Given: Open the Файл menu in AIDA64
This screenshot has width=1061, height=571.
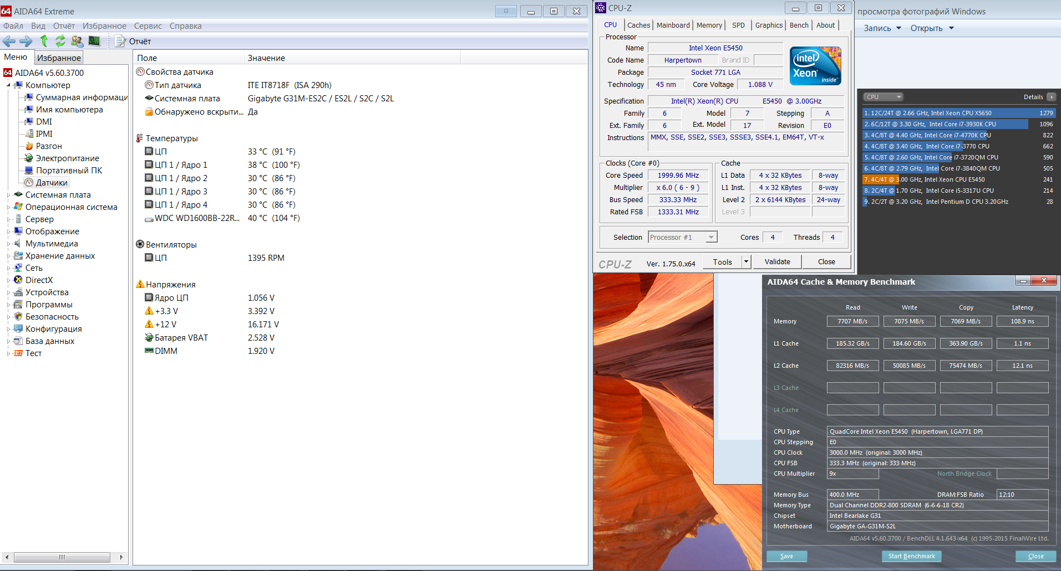Looking at the screenshot, I should click(x=13, y=26).
